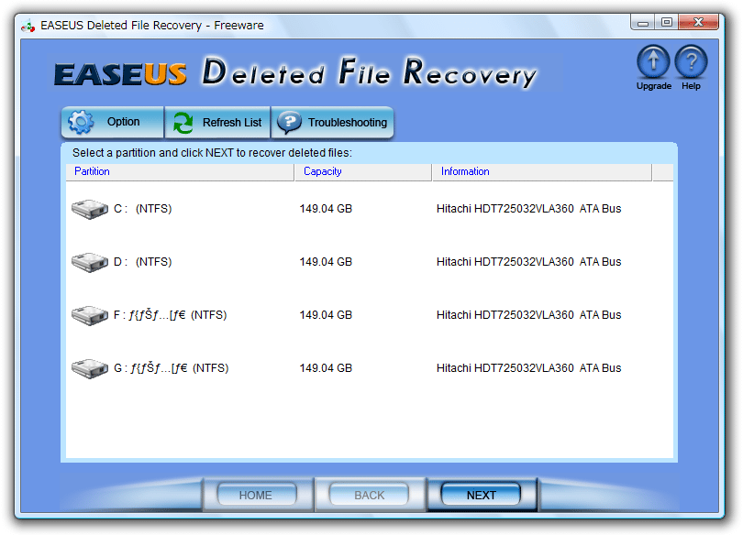Open the Troubleshooting label

click(348, 123)
